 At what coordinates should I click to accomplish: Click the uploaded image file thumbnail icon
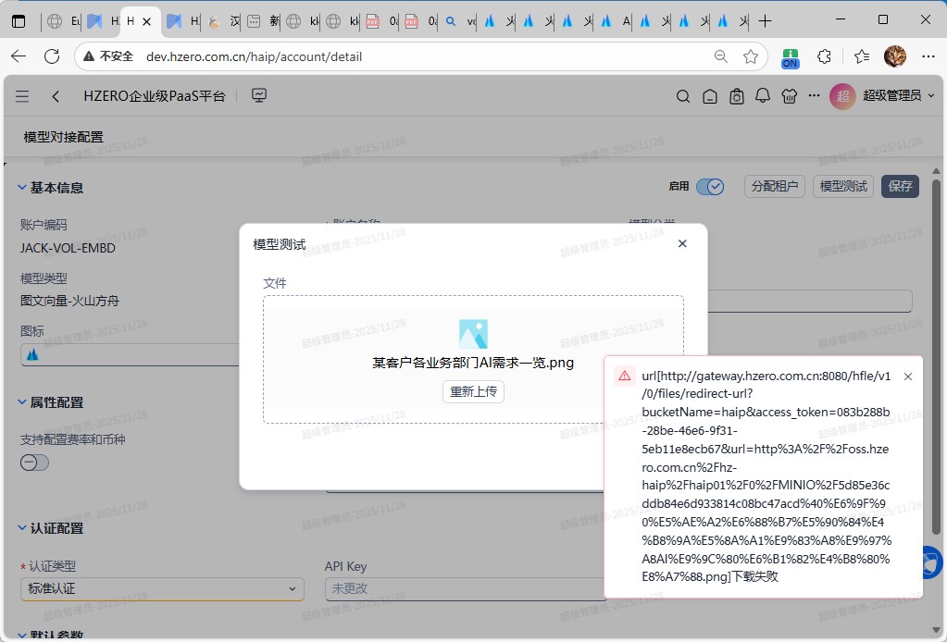click(x=473, y=334)
